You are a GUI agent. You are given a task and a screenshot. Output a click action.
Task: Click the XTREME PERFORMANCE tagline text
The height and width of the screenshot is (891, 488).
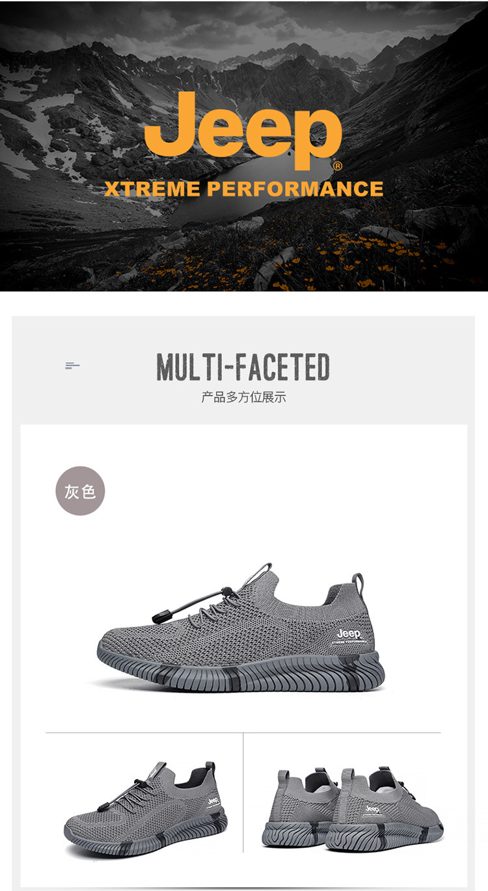coord(244,189)
